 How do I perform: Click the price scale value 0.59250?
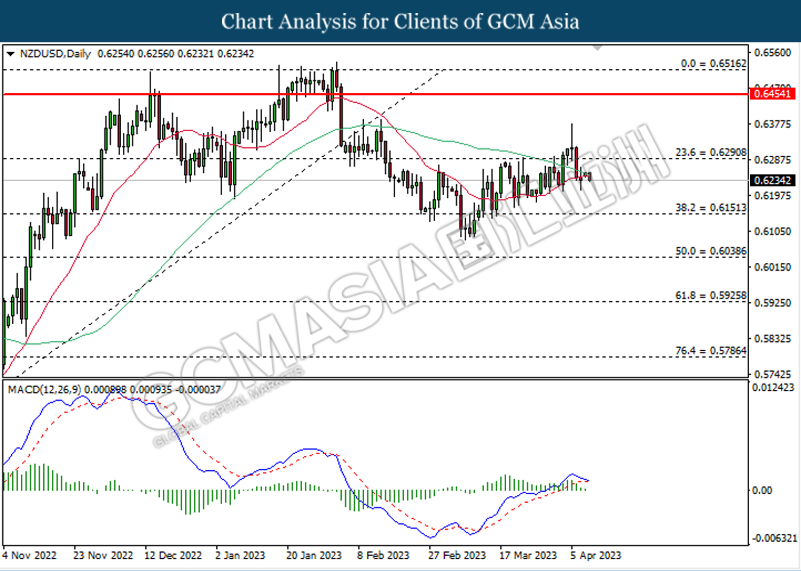pos(773,303)
